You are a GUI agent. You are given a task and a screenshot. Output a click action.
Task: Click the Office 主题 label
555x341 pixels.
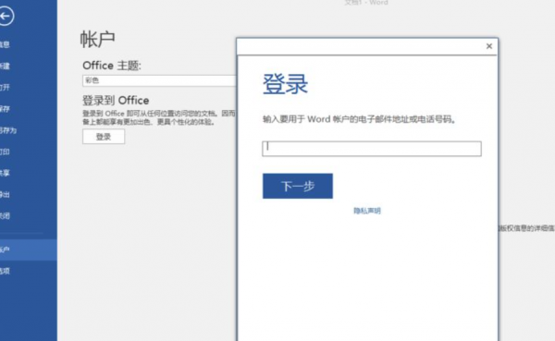[112, 66]
